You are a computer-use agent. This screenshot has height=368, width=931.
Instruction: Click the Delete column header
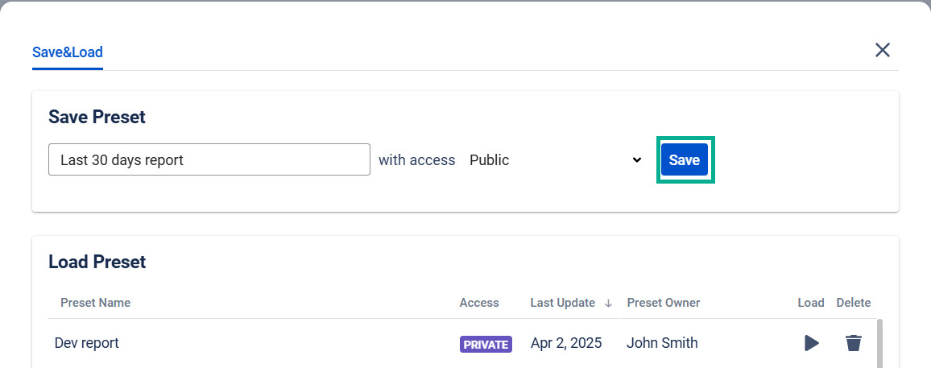(x=853, y=303)
